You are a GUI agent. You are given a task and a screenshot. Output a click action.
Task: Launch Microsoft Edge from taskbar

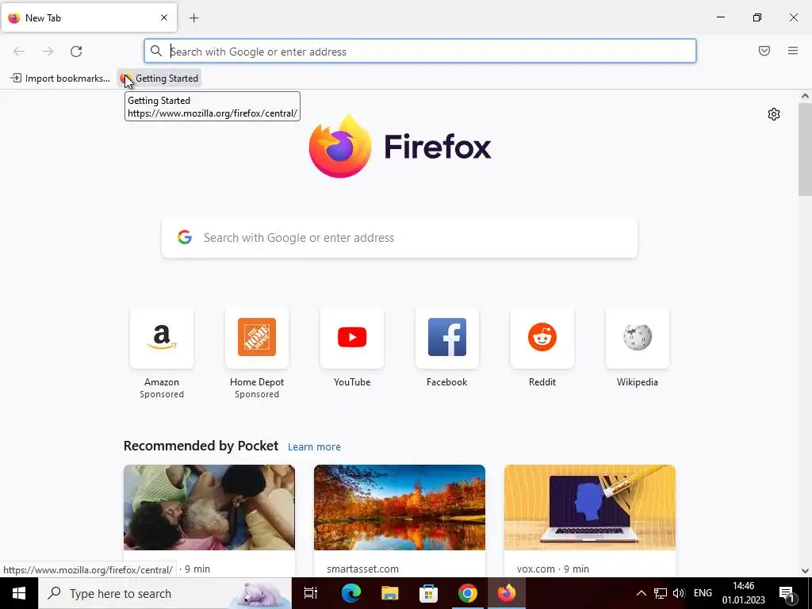350,593
